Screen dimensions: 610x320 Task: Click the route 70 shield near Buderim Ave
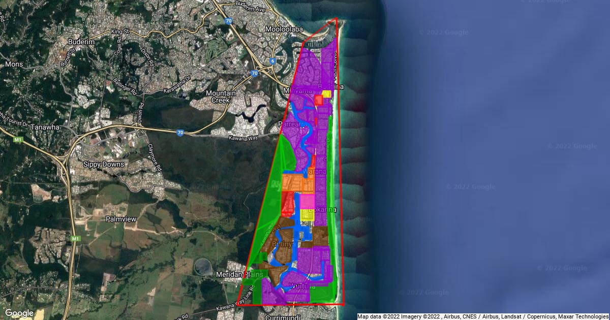229,21
